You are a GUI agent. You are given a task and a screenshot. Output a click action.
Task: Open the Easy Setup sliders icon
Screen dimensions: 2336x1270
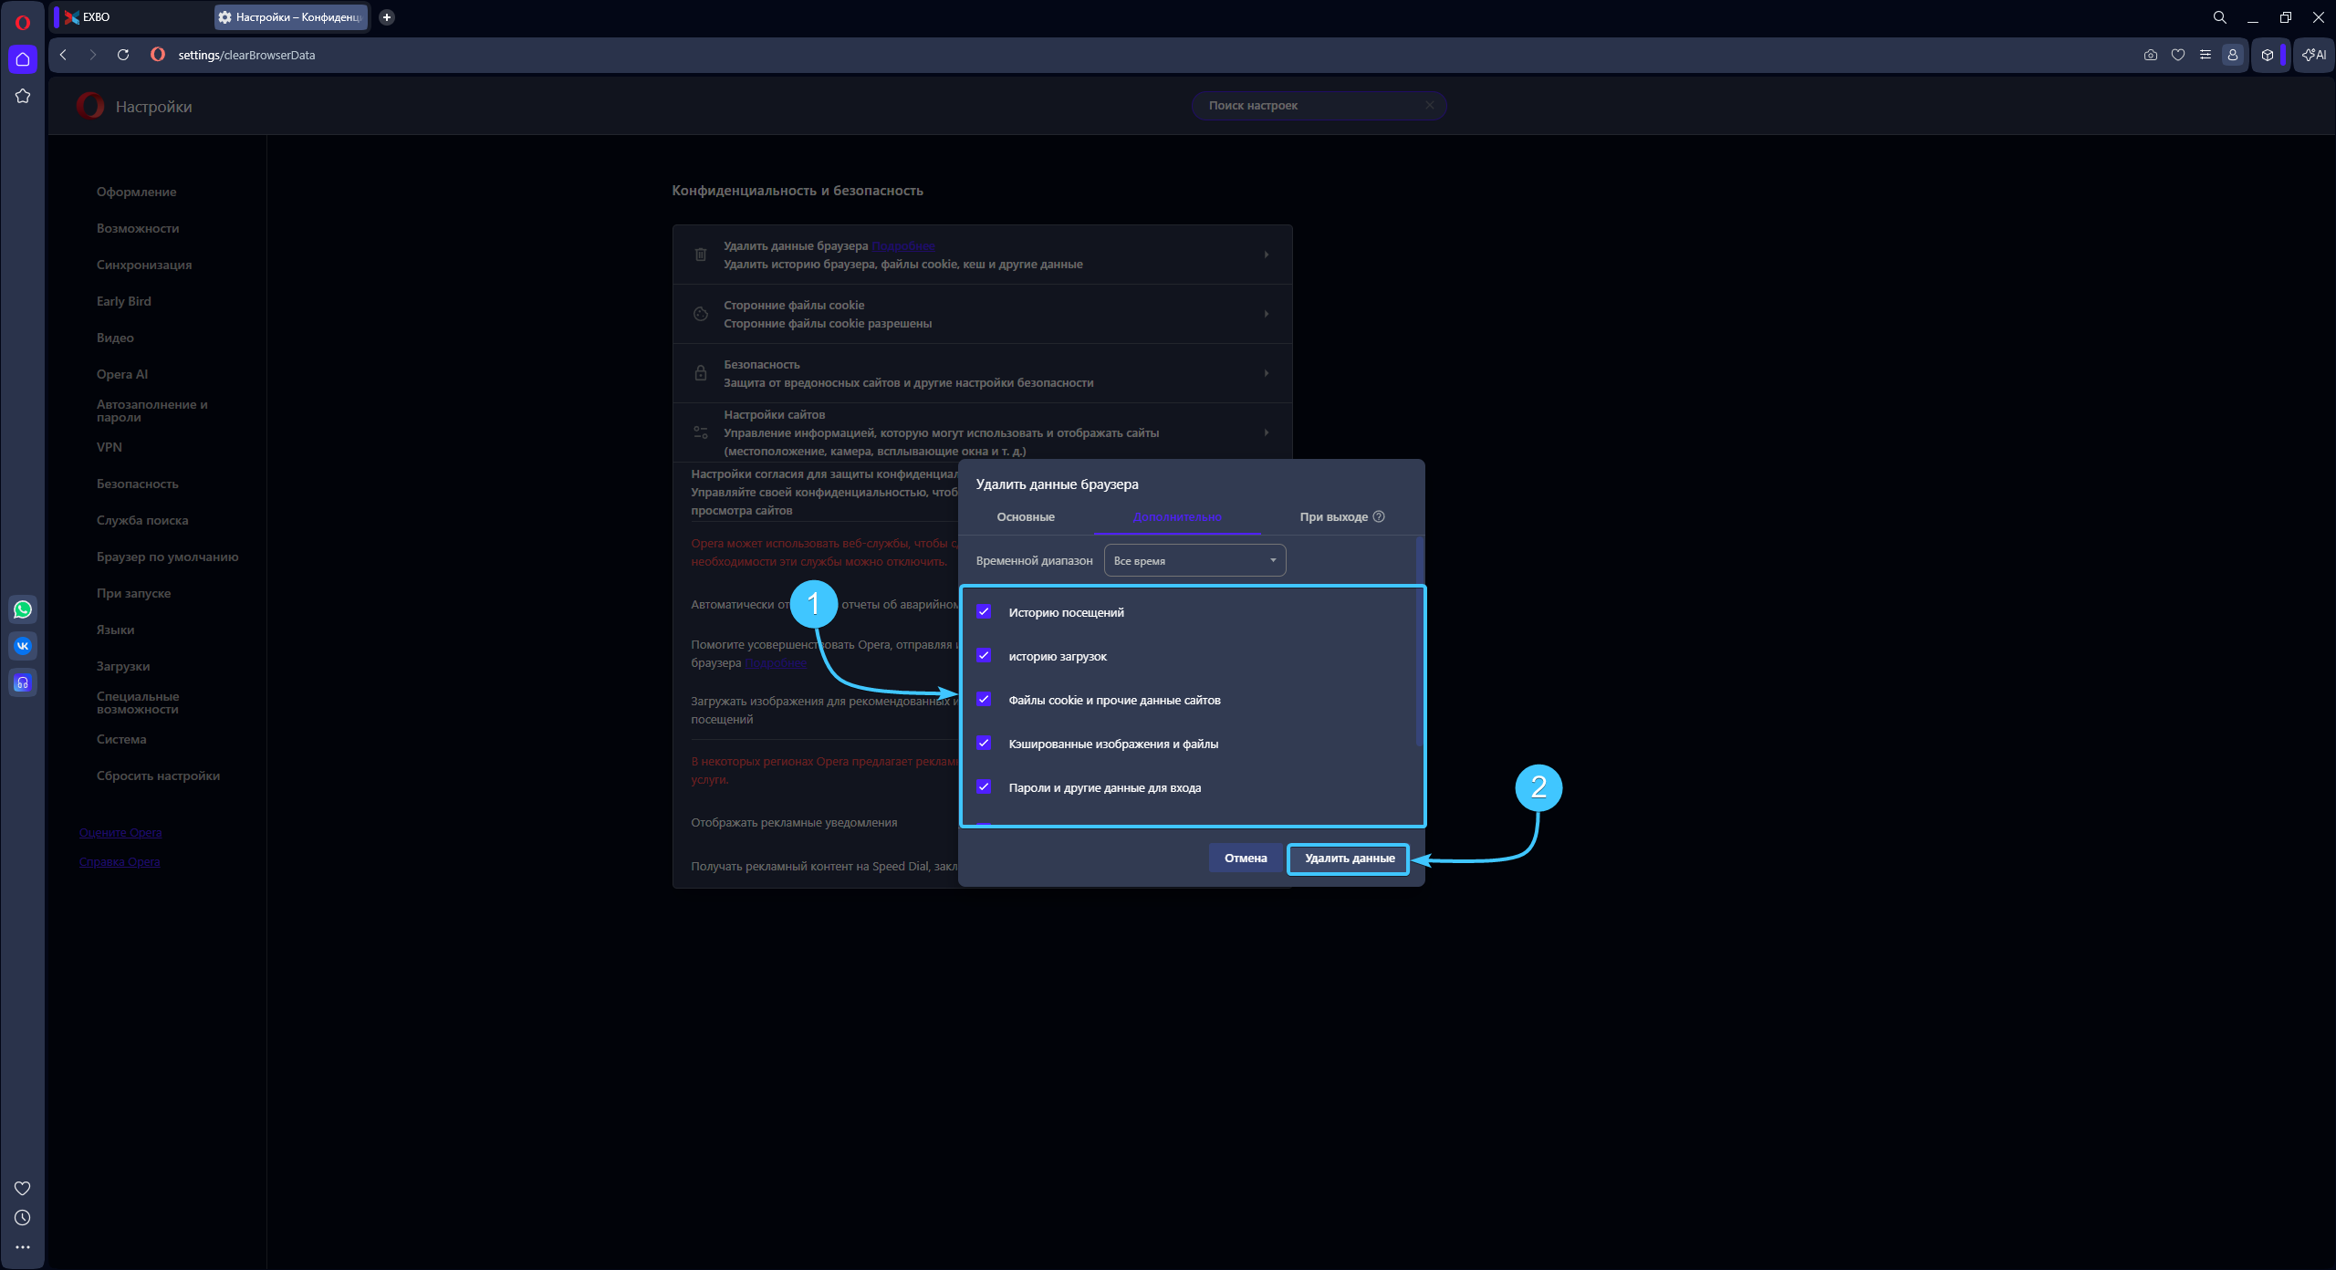pos(2206,55)
